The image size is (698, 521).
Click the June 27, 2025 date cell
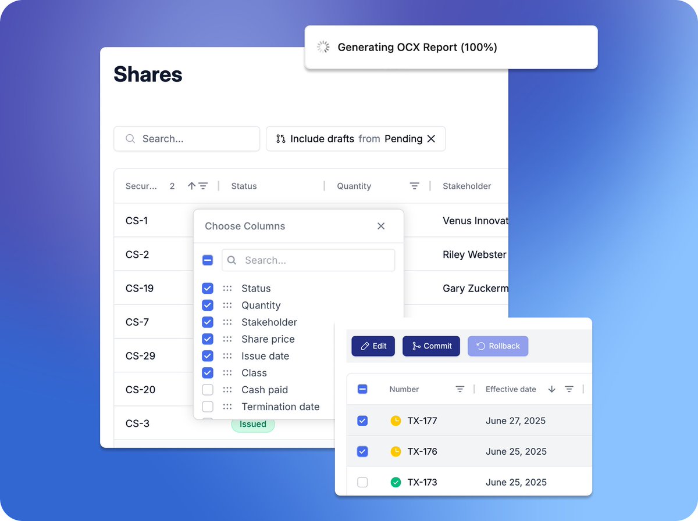pyautogui.click(x=515, y=421)
